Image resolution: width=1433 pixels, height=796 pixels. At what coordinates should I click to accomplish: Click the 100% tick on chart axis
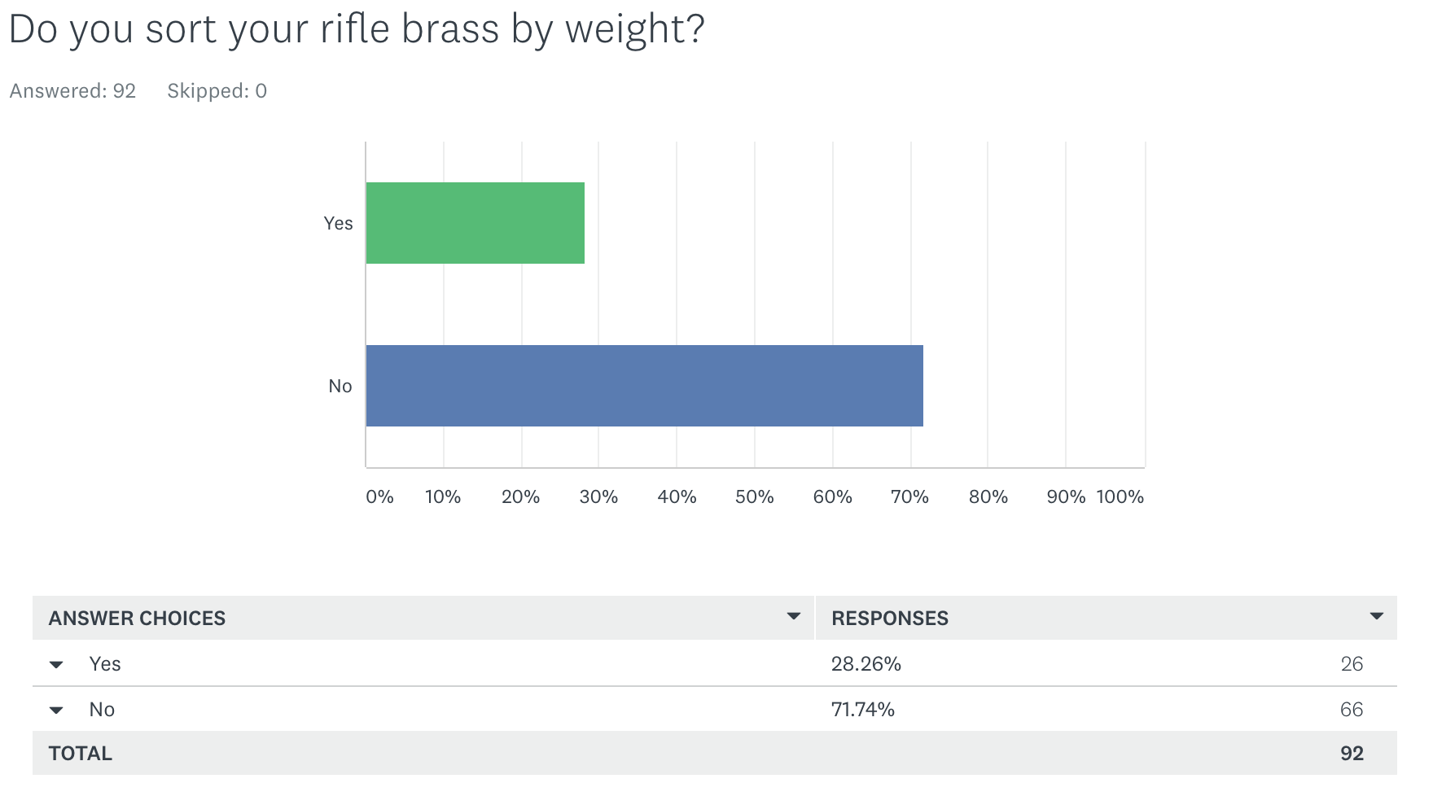[x=1120, y=496]
